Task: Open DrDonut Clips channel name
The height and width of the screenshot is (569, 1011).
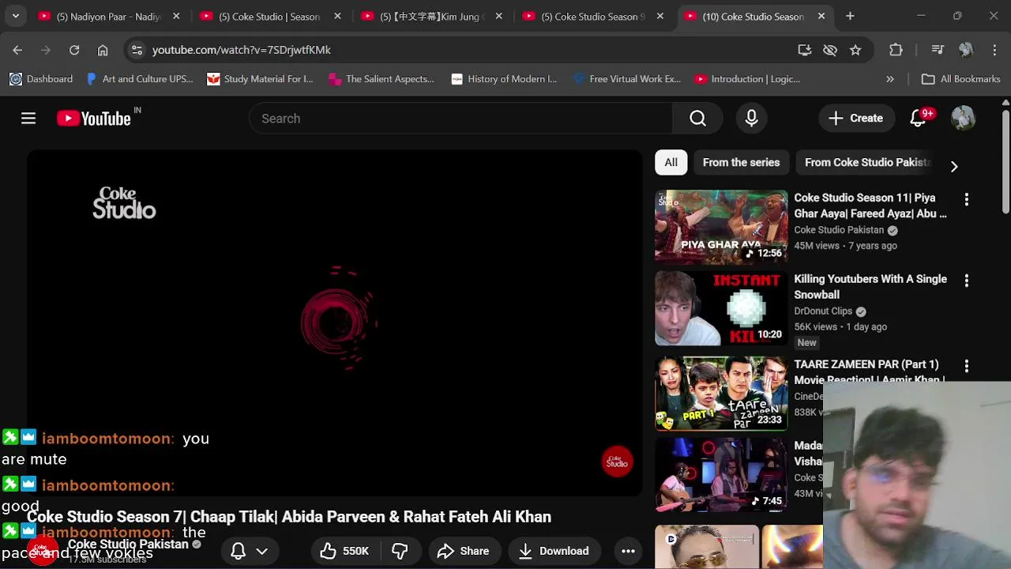Action: pos(823,311)
